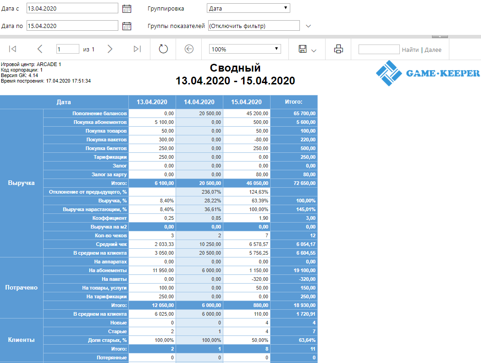Print the report
This screenshot has width=481, height=363.
[338, 49]
